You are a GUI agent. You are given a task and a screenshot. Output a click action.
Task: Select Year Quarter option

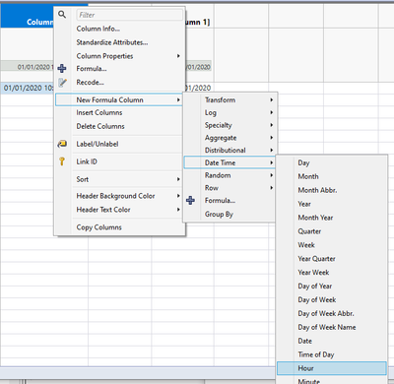coord(316,259)
